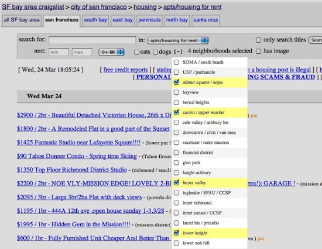Viewport: 322px width, 249px height.
Task: Open $1195 / 1br 444A 12th ave listing
Action: tap(91, 211)
